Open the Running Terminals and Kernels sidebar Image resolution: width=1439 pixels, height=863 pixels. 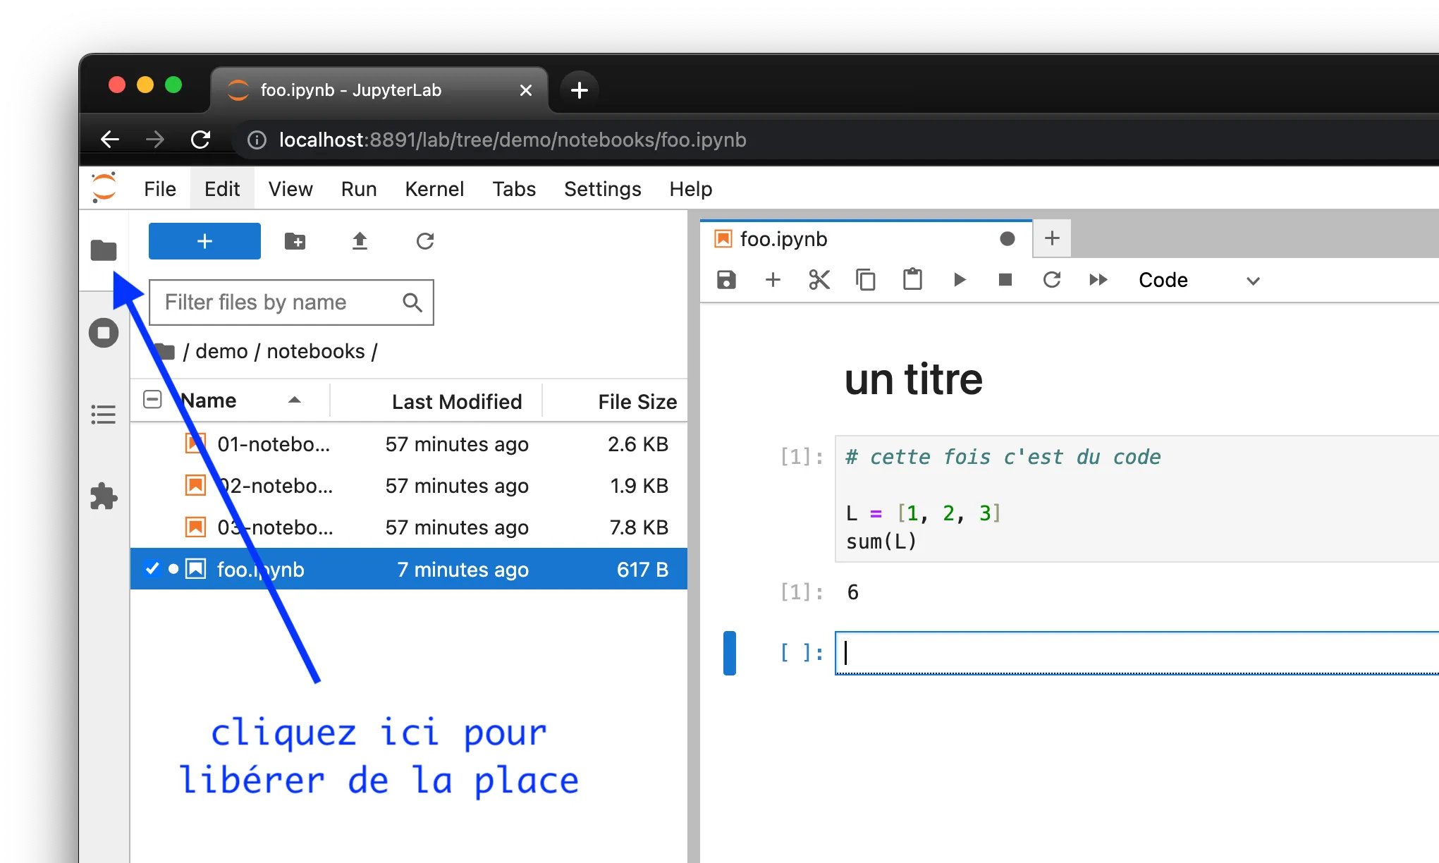(104, 333)
